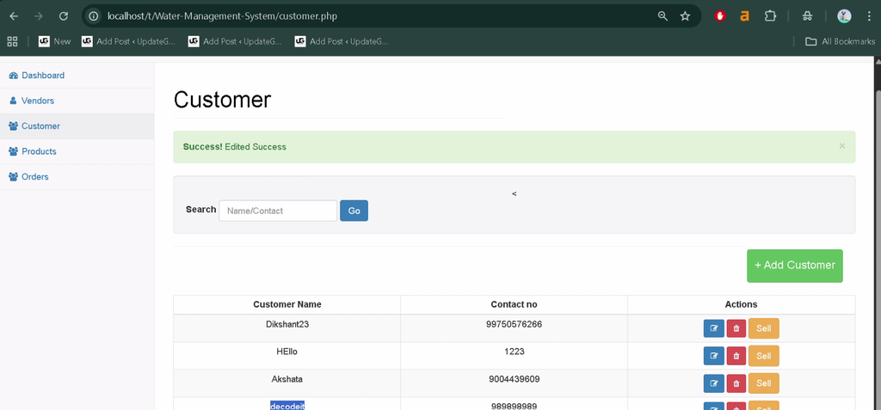Delete customer Dikshant23
The height and width of the screenshot is (410, 881).
pos(736,328)
